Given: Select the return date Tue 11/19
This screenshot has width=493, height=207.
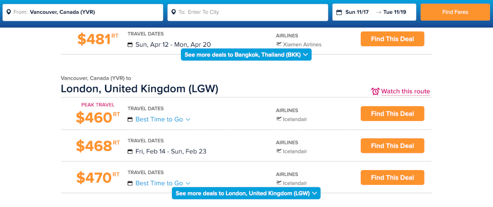Looking at the screenshot, I should [x=394, y=12].
